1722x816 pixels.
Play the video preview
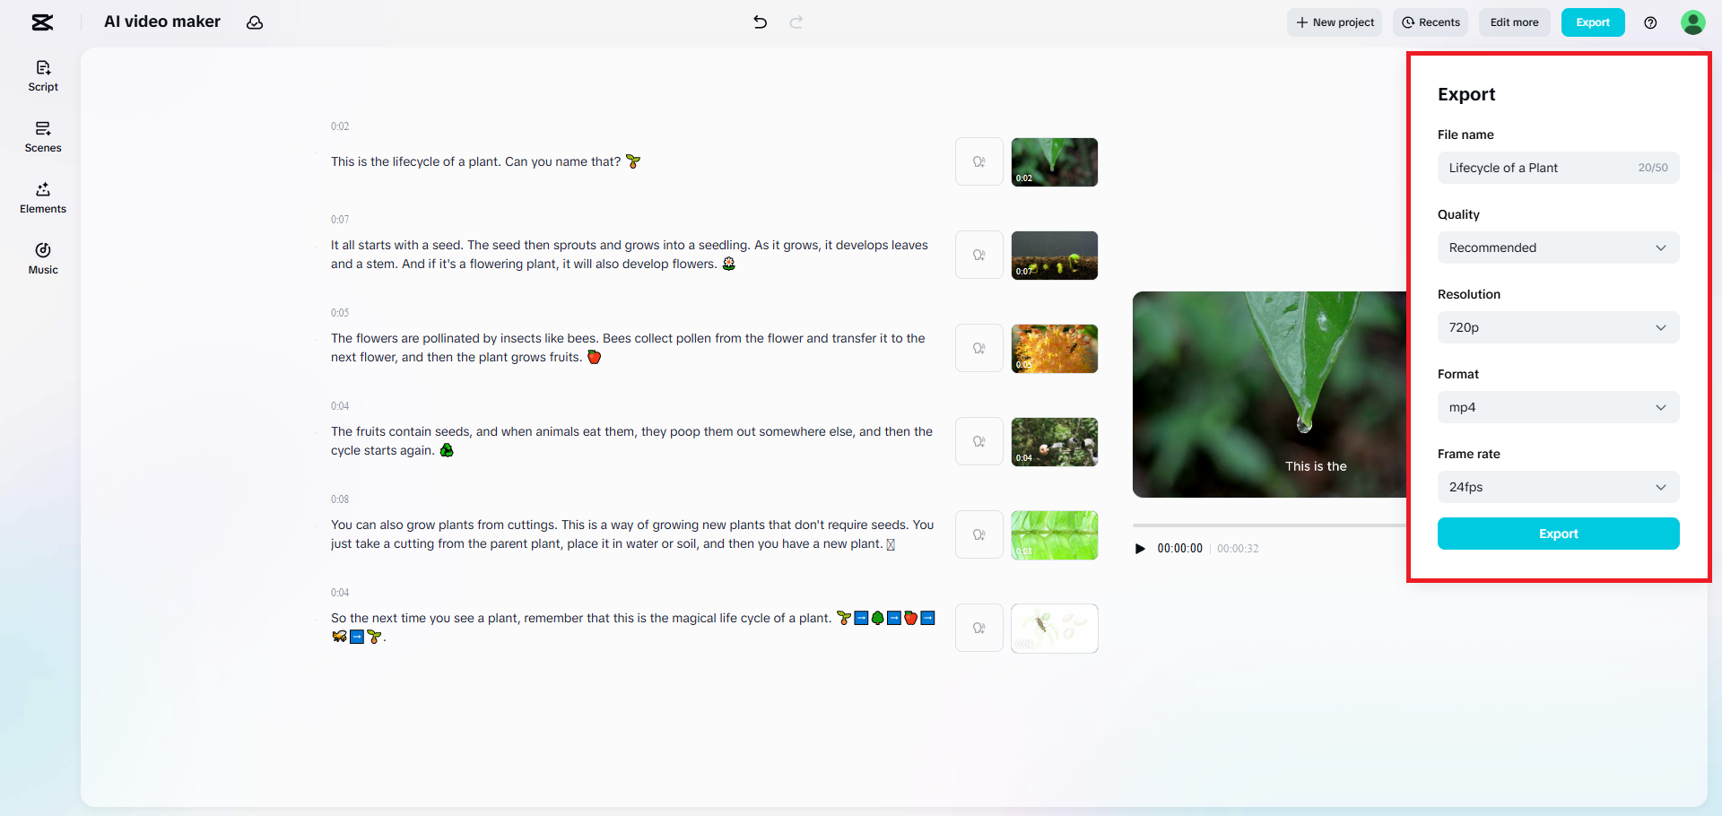click(x=1140, y=549)
